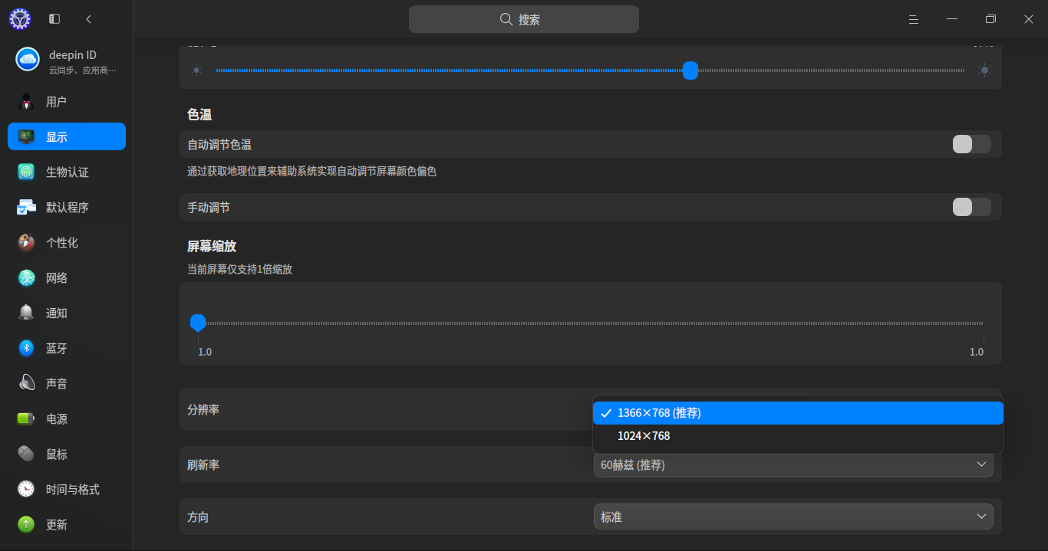
Task: Click the 鼠标 mouse icon
Action: click(27, 454)
